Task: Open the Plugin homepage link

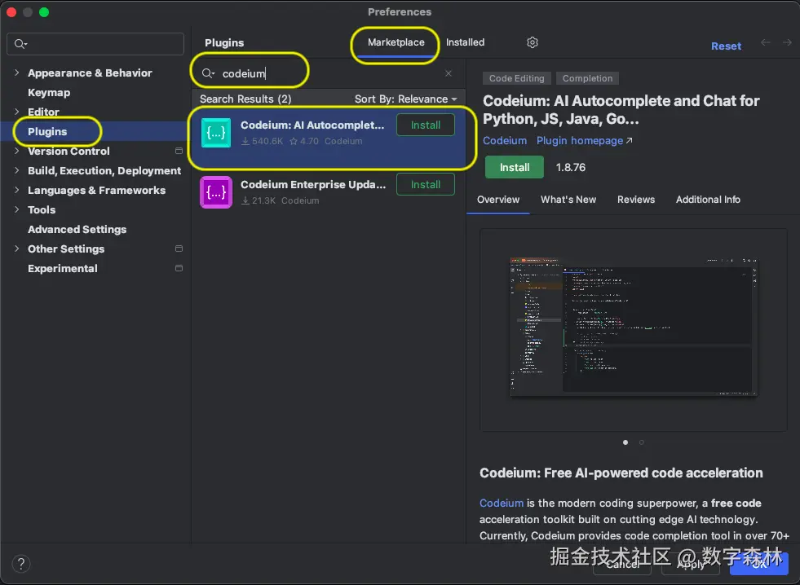Action: (580, 140)
